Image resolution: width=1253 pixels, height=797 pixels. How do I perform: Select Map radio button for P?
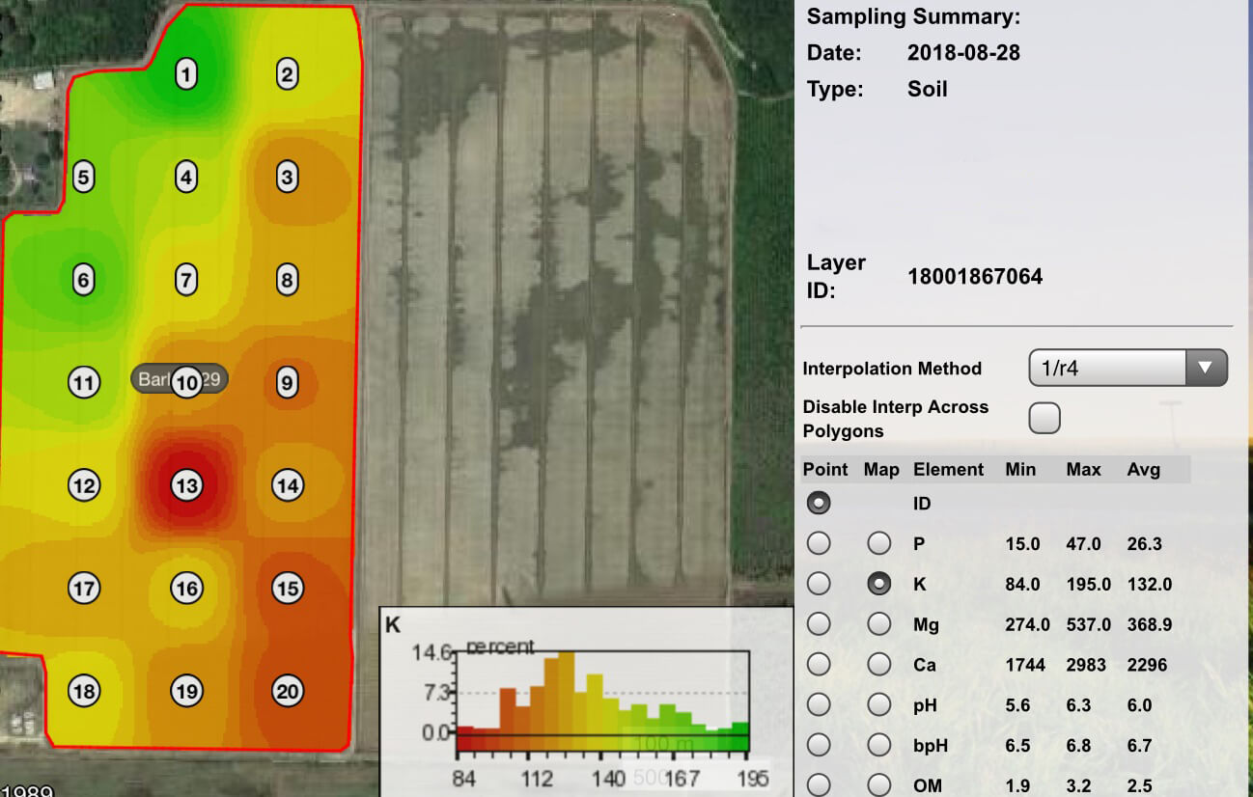coord(878,543)
